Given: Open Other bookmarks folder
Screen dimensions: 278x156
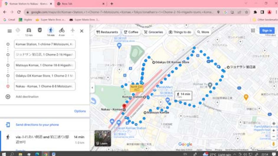Looking at the screenshot, I should click(265, 20).
